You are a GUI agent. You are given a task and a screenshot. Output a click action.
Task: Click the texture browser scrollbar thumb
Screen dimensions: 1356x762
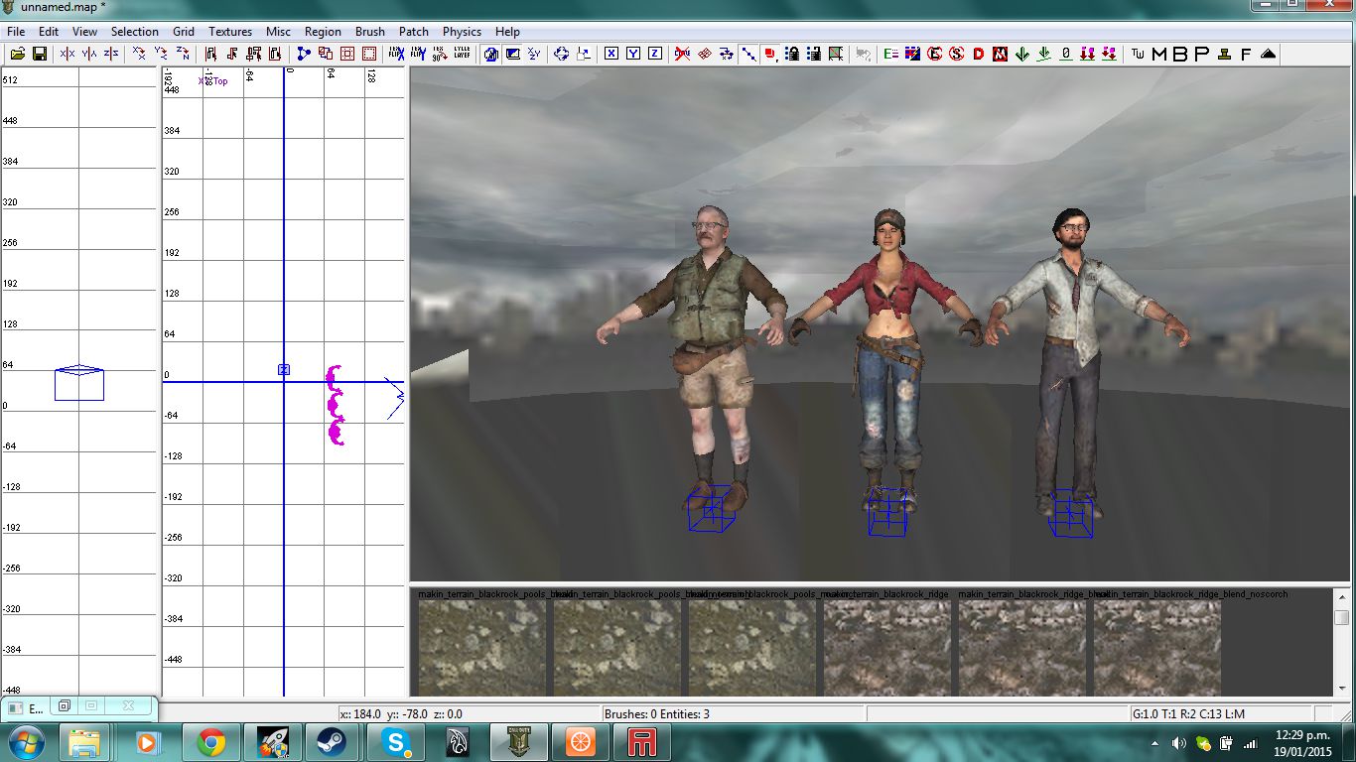point(1342,617)
